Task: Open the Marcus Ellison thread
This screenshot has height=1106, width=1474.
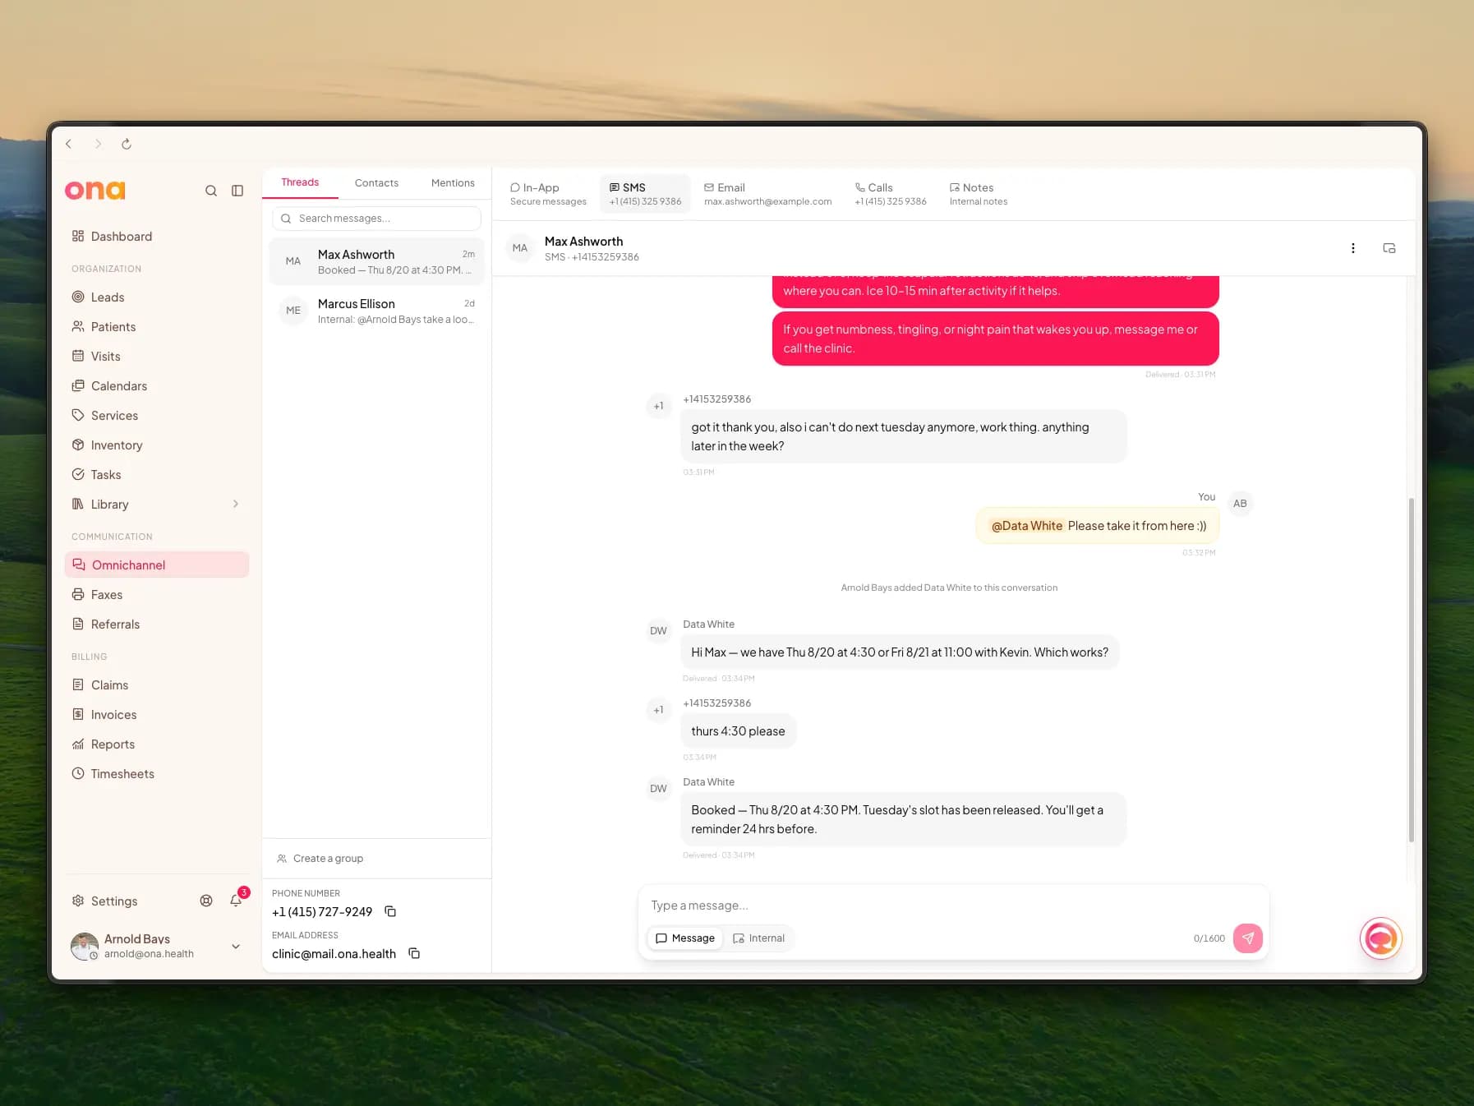Action: coord(376,311)
